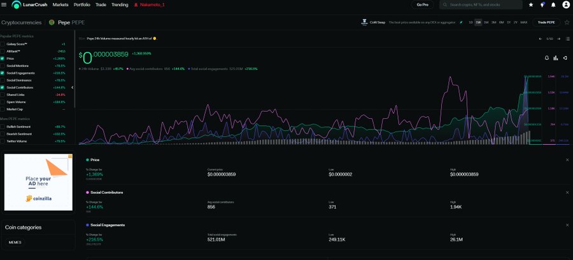Select the 1D timeframe

[470, 22]
